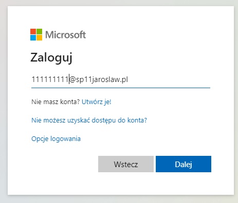Open the Opcje logowania link
238x203 pixels.
point(56,139)
